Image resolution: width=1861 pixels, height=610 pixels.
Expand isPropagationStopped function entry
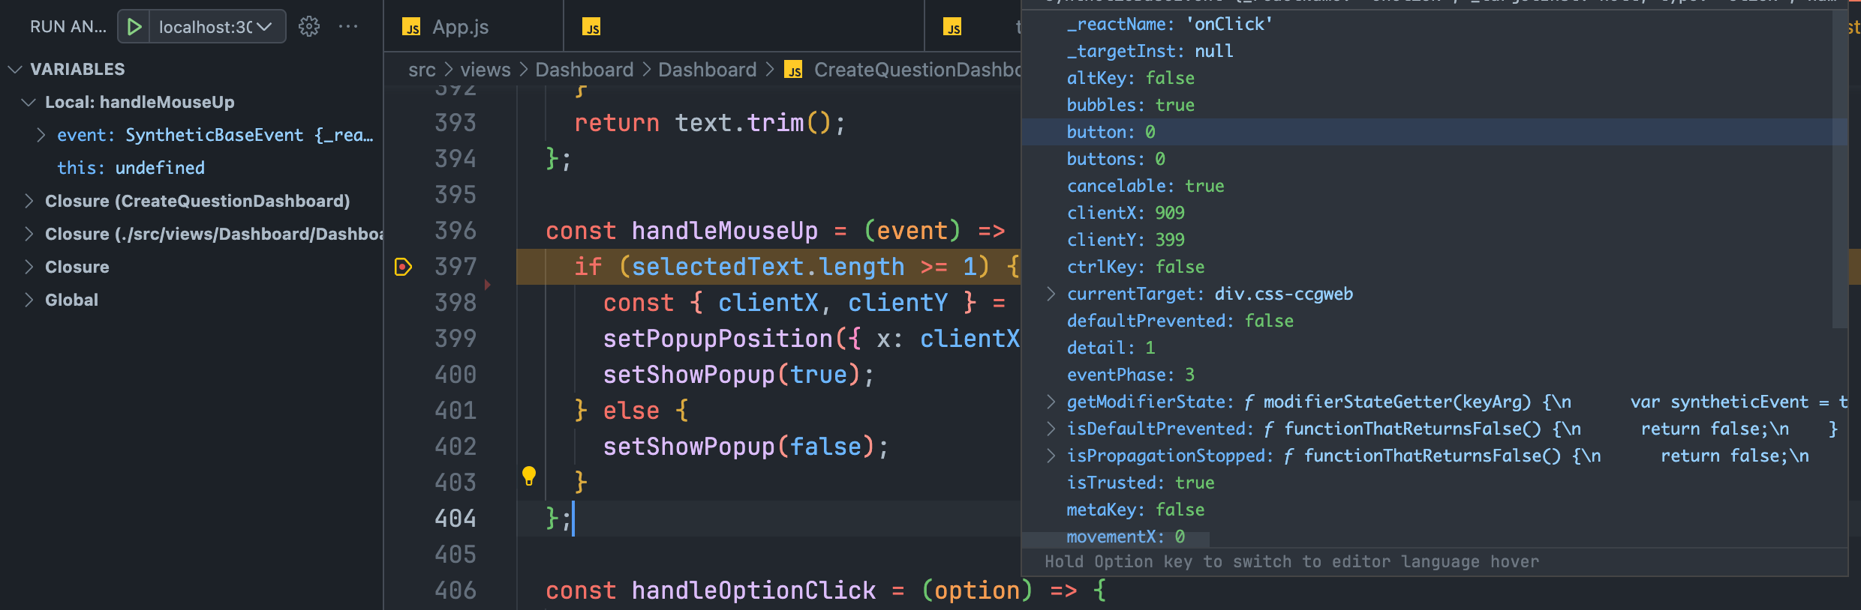1051,456
